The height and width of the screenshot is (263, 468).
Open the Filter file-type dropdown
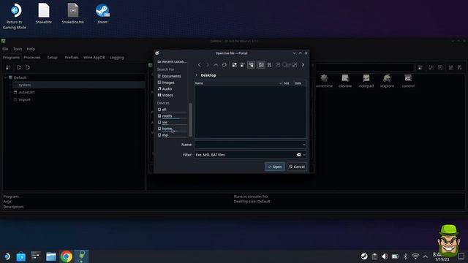pos(304,155)
